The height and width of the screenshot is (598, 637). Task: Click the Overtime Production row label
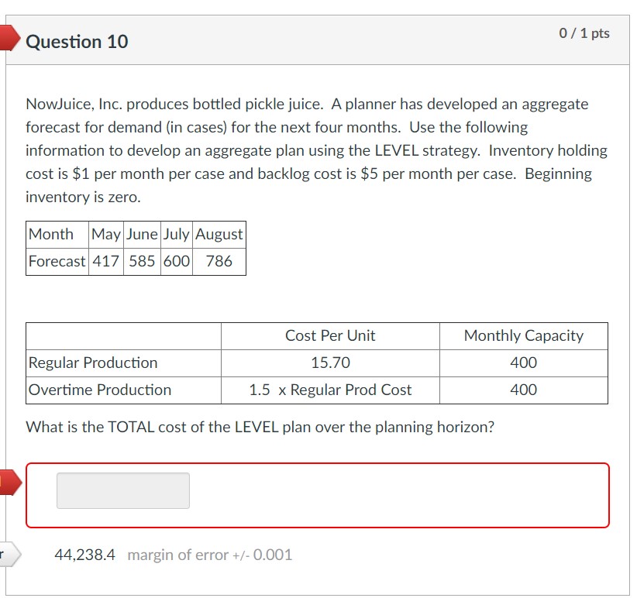[x=98, y=390]
